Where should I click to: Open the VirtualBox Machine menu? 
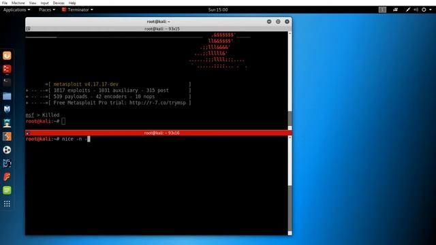tap(18, 3)
